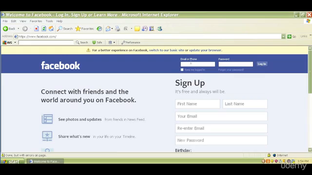Click the Last Name field

tap(245, 104)
